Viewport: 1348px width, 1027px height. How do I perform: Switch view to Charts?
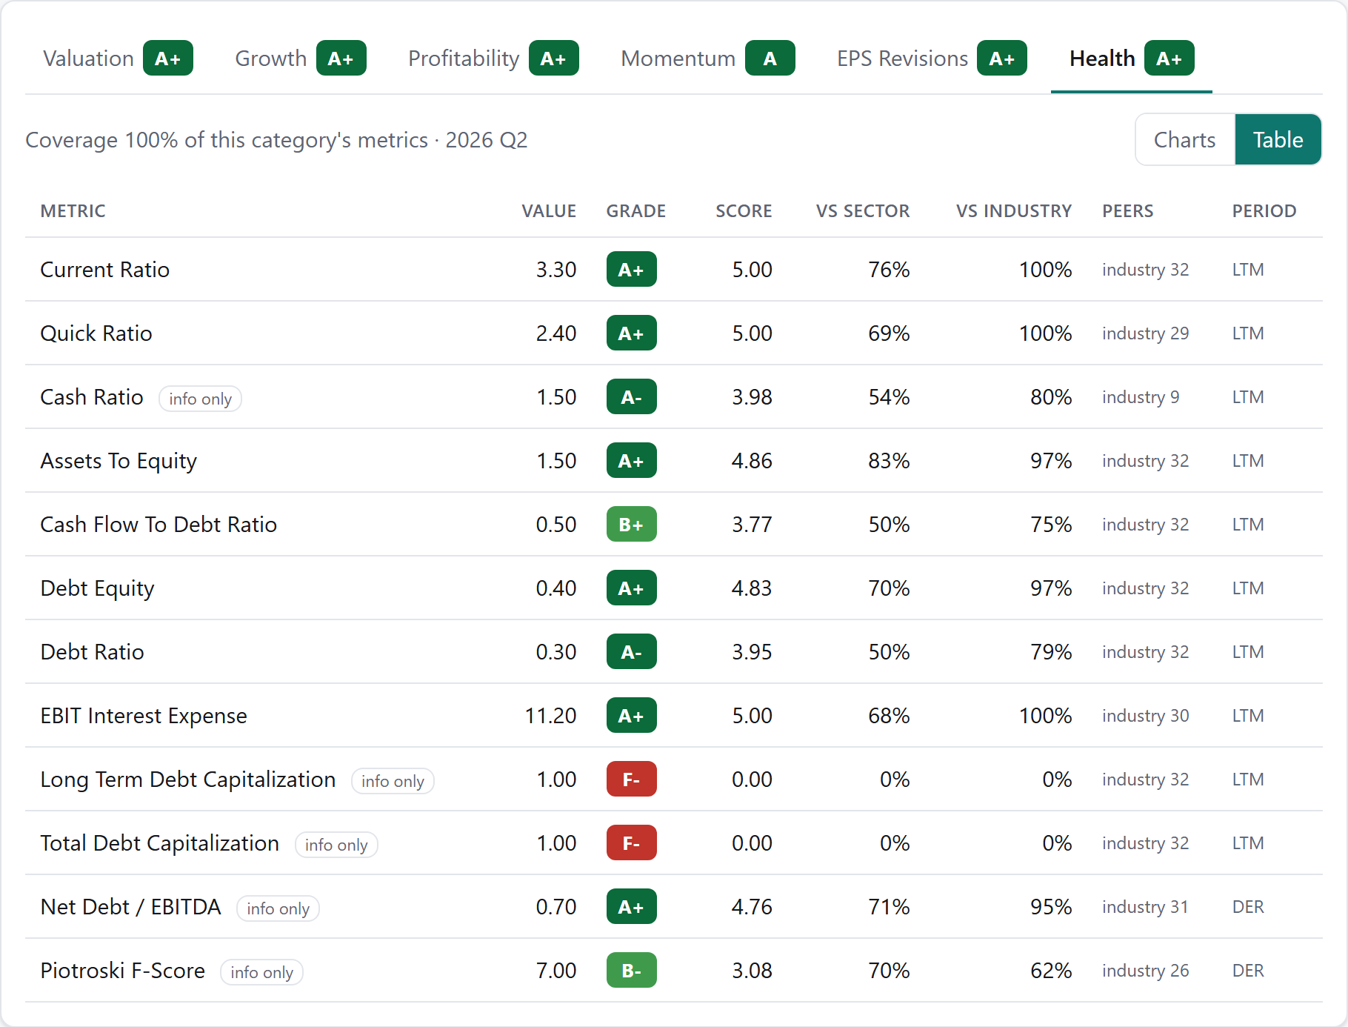tap(1185, 139)
